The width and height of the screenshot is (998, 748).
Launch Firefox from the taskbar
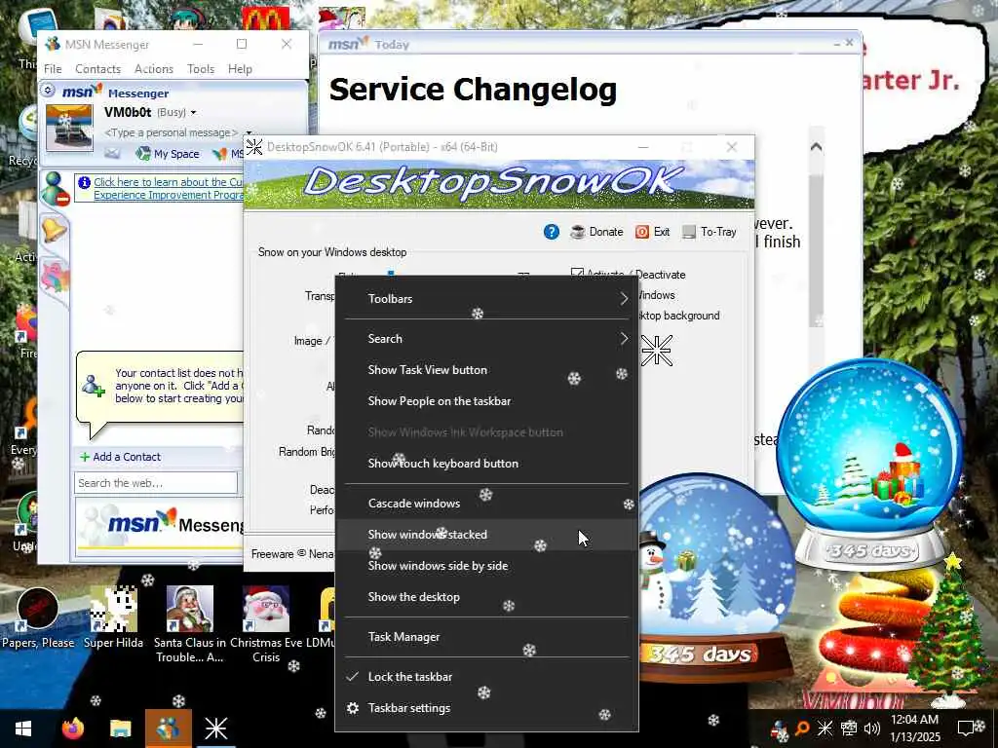pos(72,728)
